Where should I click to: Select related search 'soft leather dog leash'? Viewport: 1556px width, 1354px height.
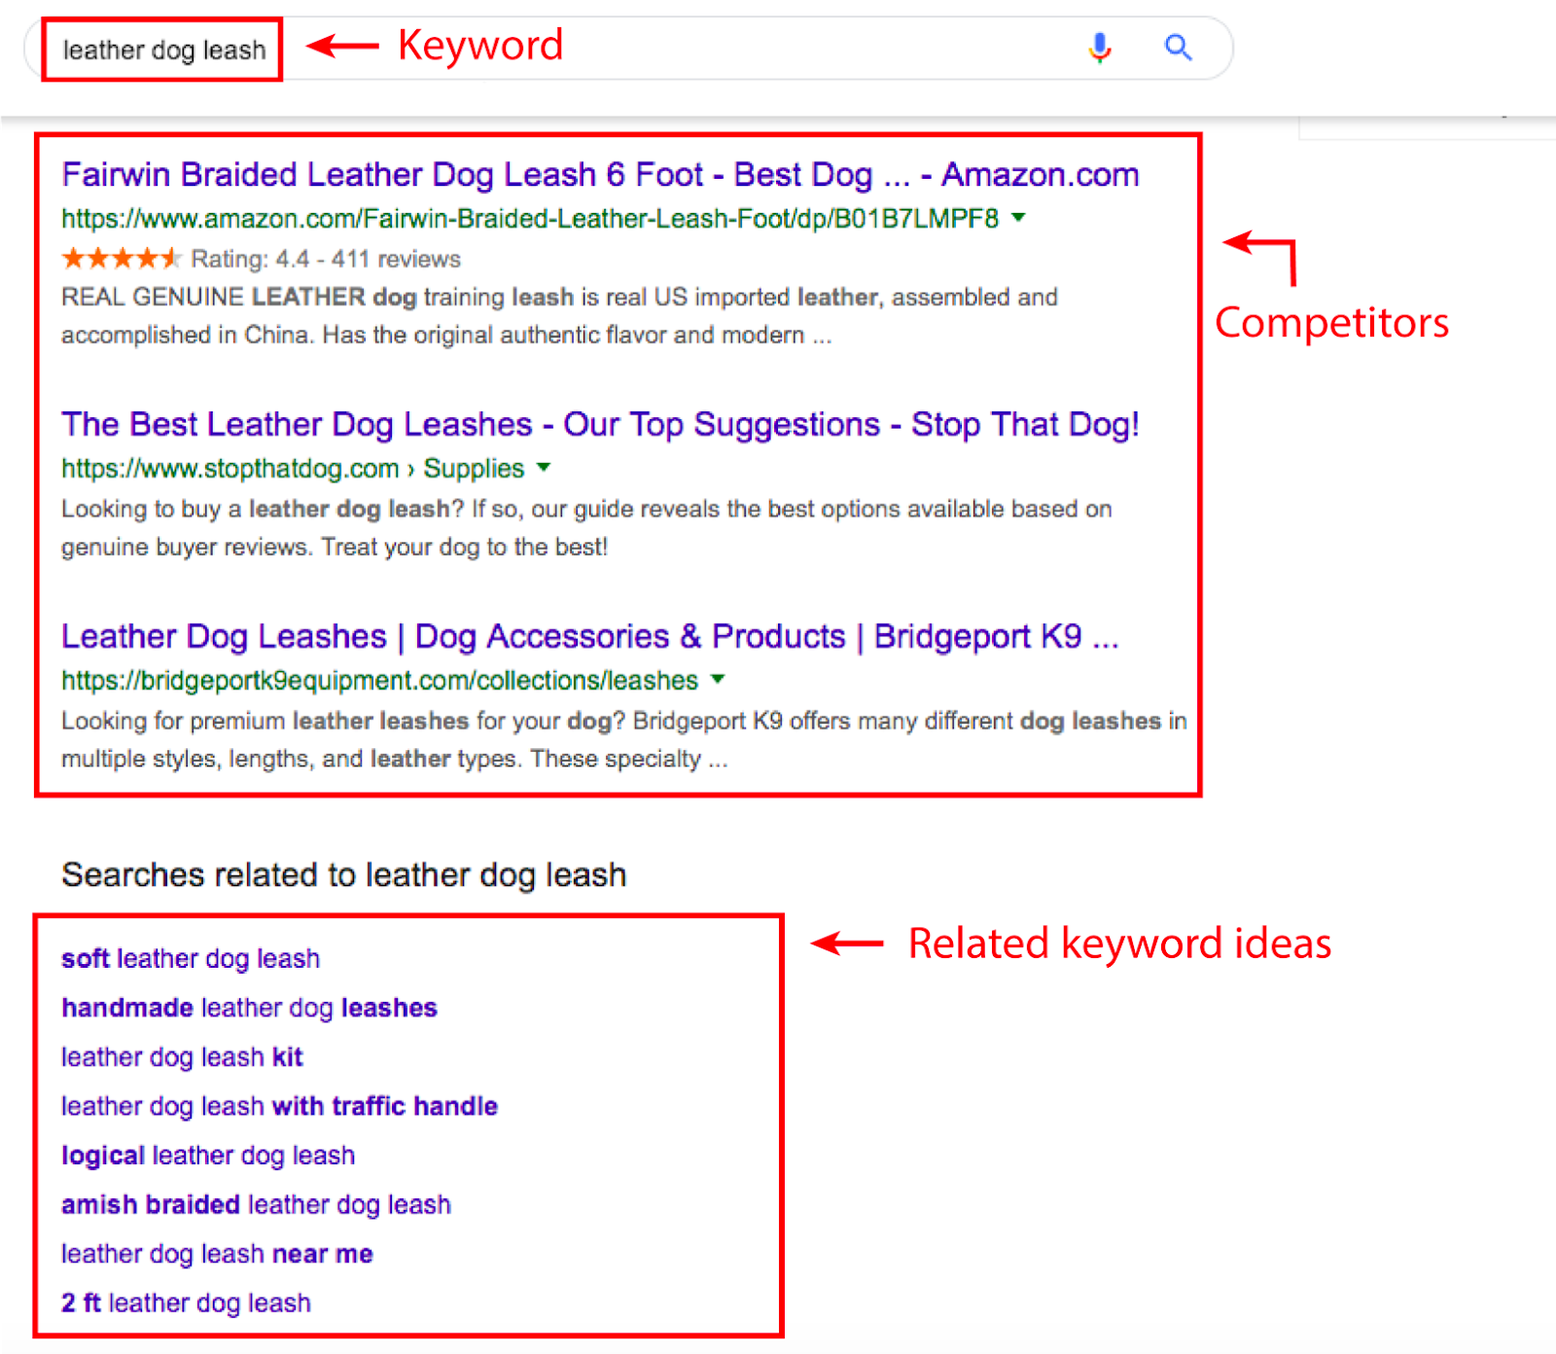click(191, 959)
